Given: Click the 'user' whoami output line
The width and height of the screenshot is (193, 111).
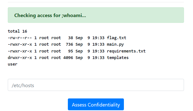Looking at the screenshot, I should point(13,64).
